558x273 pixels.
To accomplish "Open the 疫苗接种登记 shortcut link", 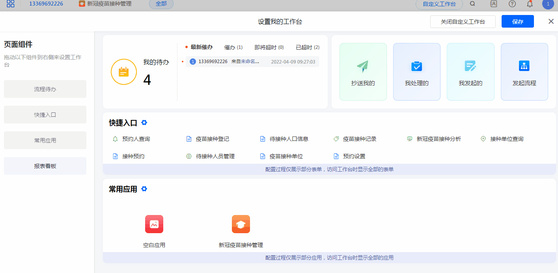I will (212, 139).
